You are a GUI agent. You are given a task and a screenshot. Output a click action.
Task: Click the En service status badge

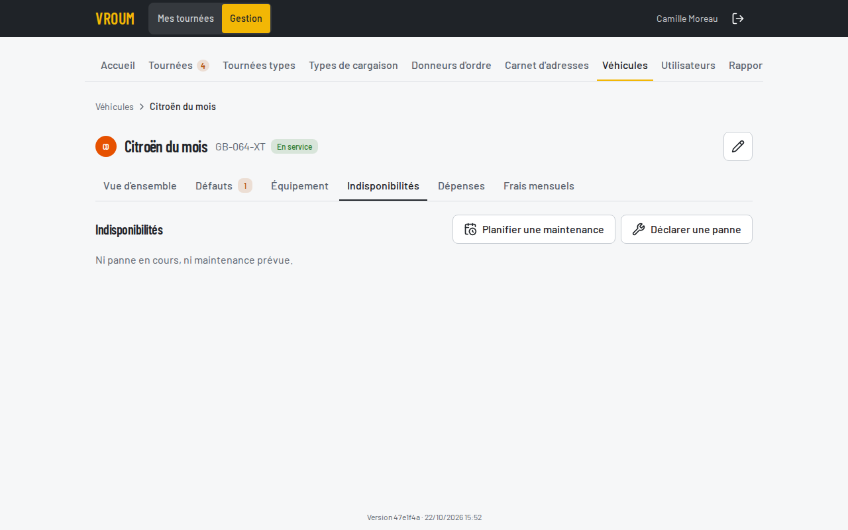[x=294, y=146]
